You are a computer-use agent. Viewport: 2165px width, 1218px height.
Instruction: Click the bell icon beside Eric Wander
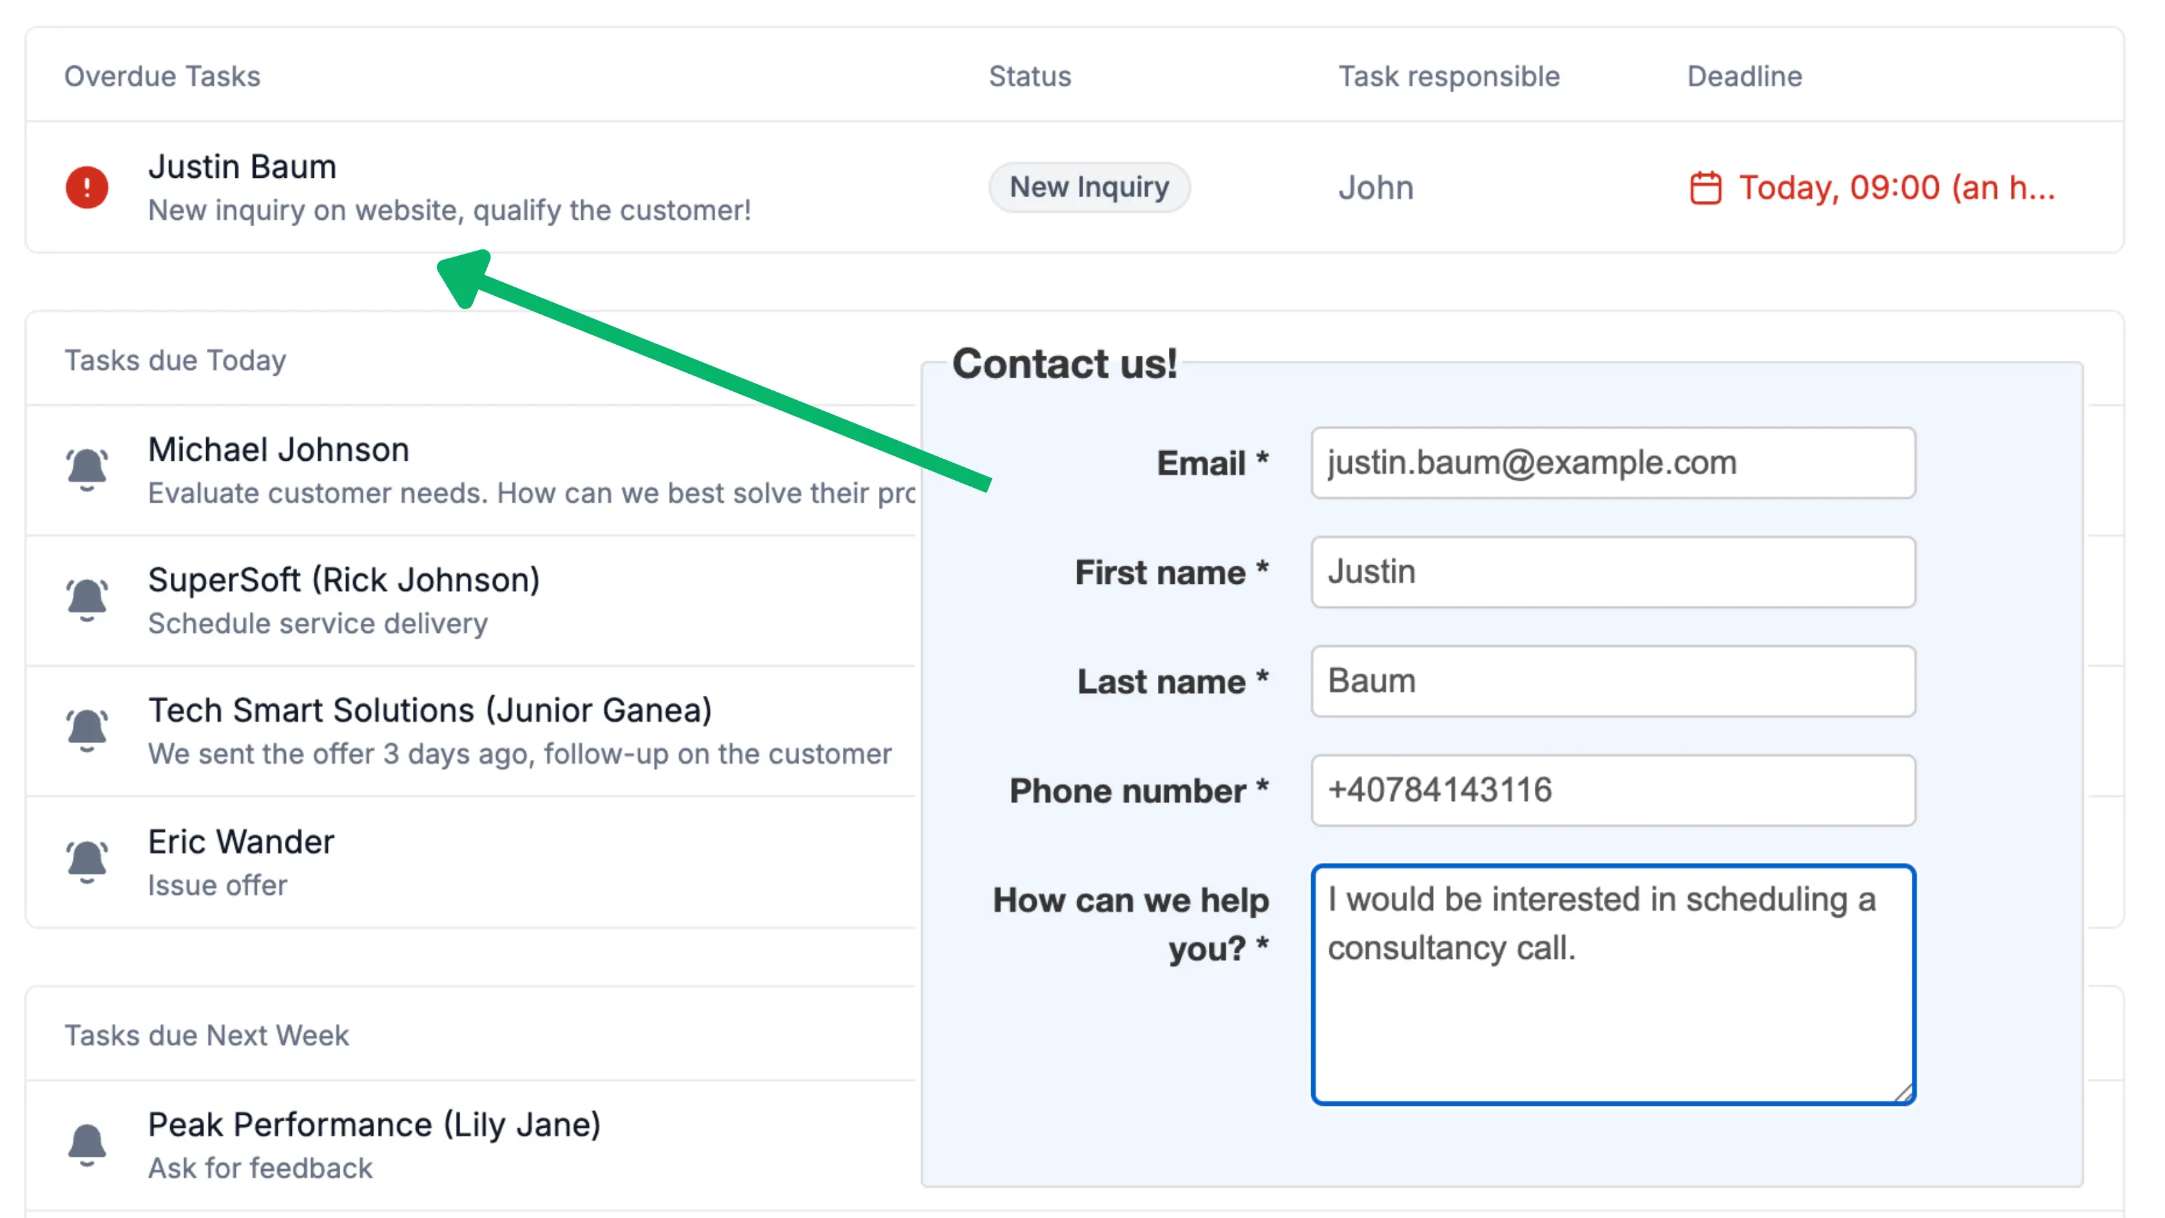click(x=86, y=862)
